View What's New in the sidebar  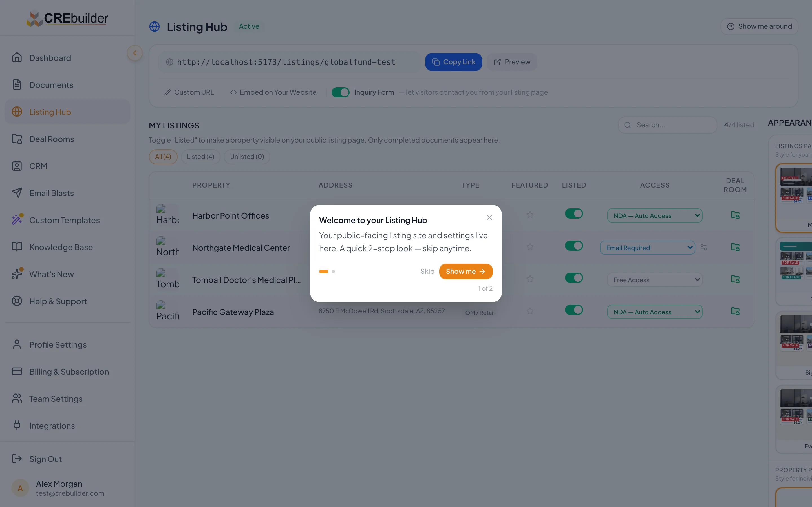pos(67,274)
